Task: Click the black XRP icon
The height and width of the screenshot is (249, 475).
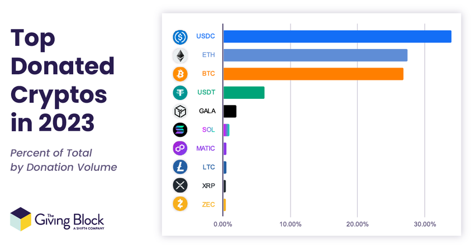Action: click(x=180, y=185)
